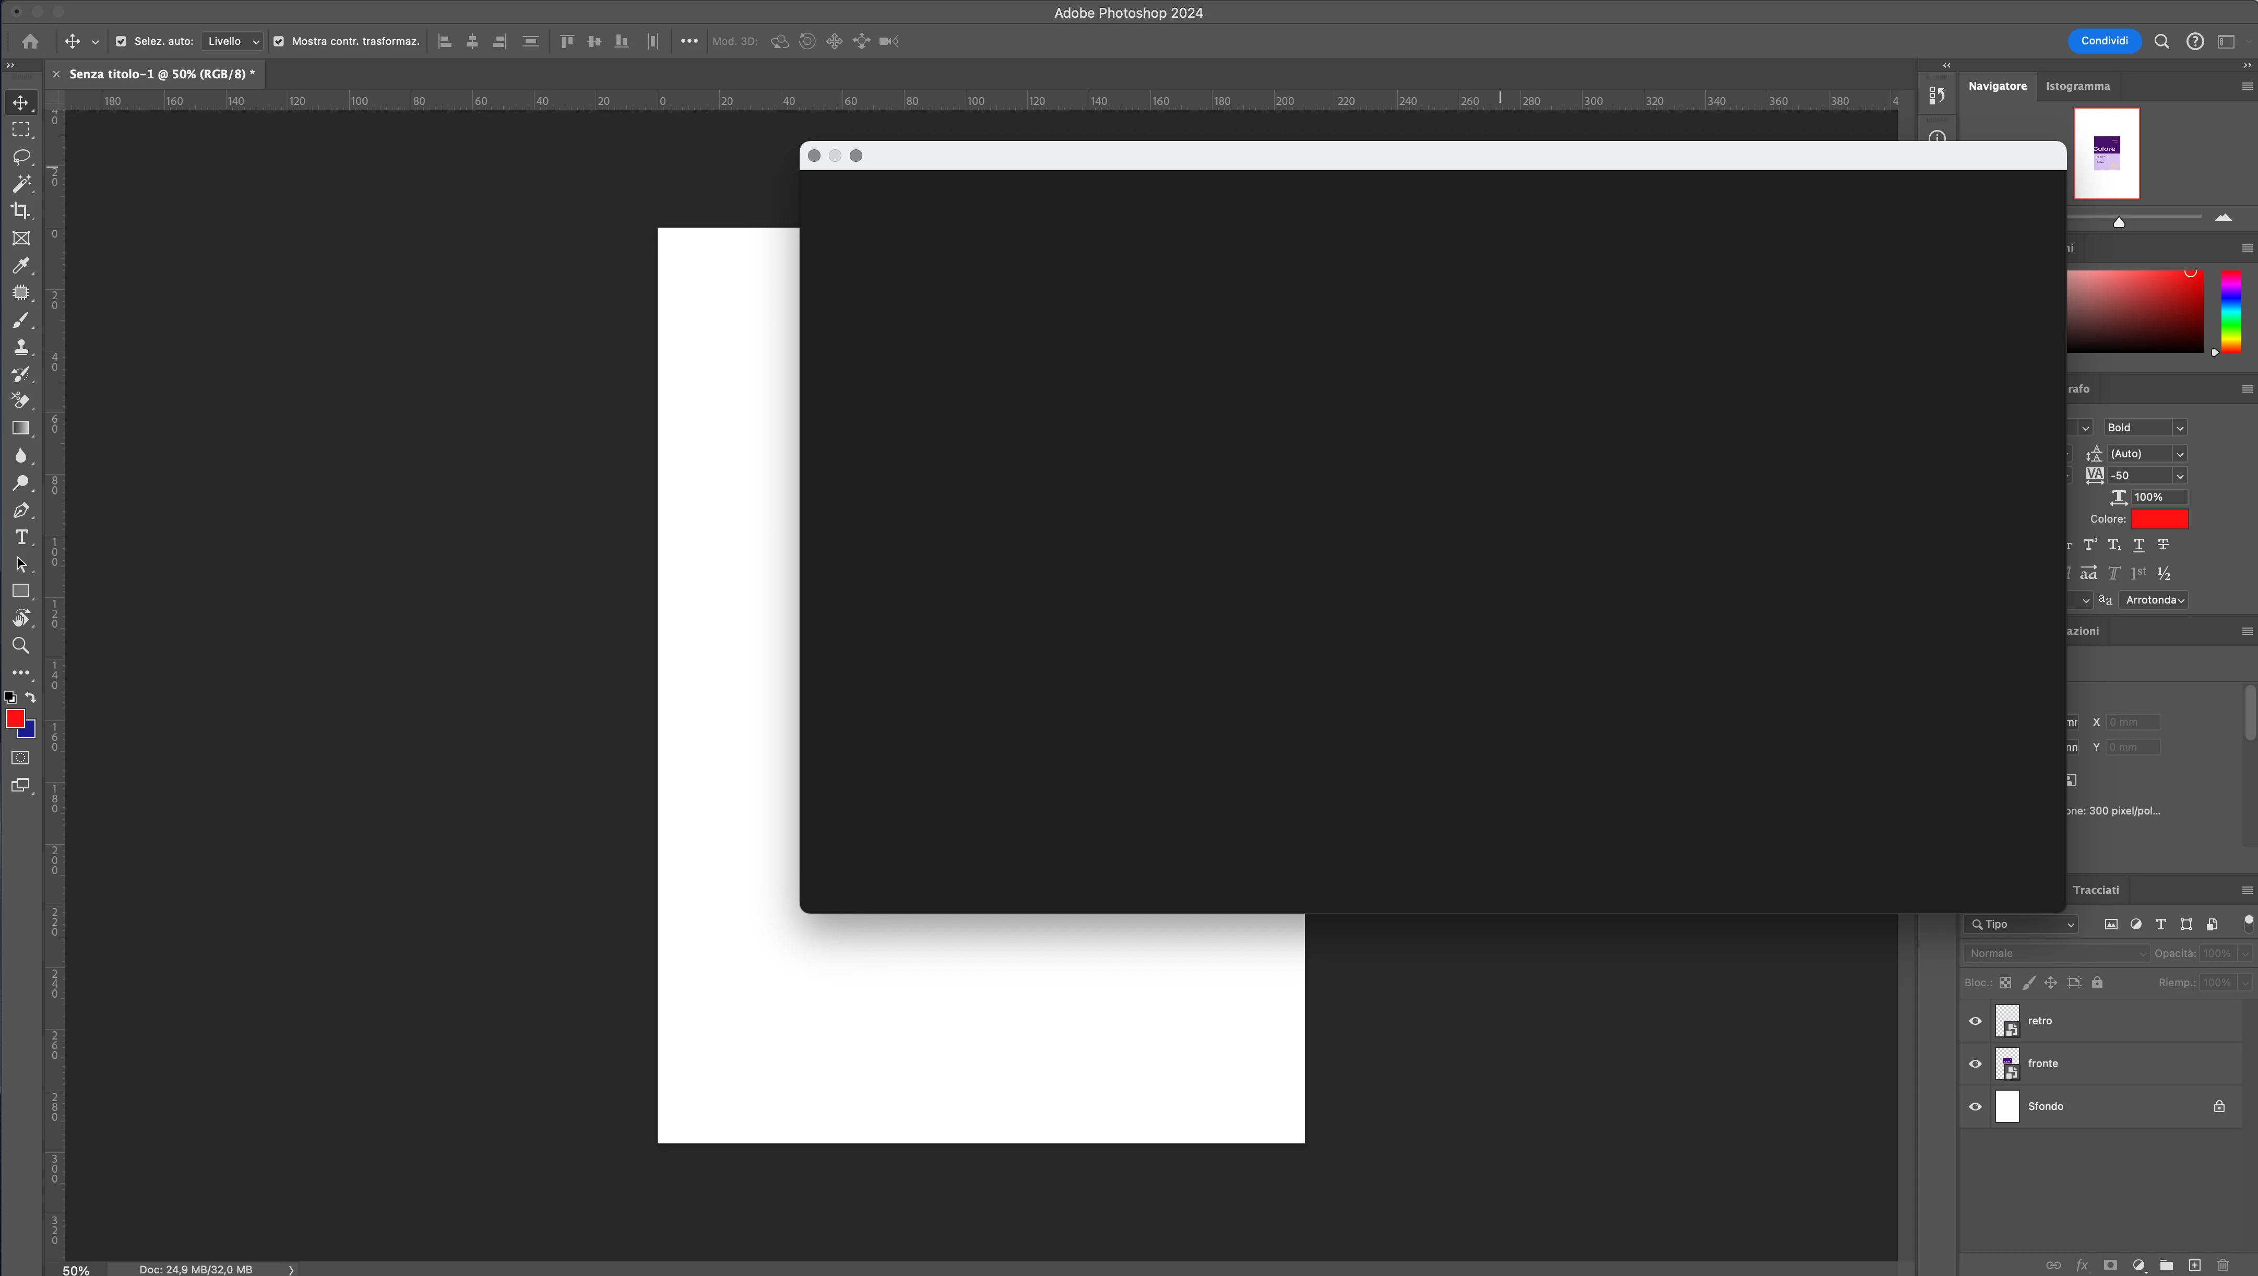Pick the Eyedropper tool
This screenshot has height=1276, width=2258.
pyautogui.click(x=21, y=266)
